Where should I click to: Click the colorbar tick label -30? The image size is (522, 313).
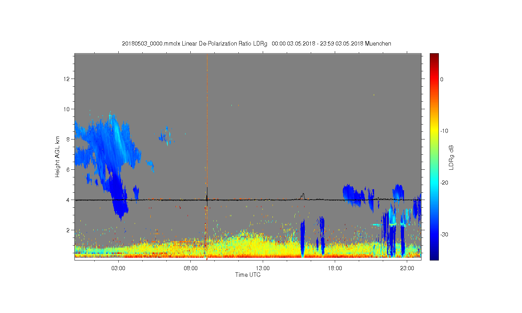[444, 235]
